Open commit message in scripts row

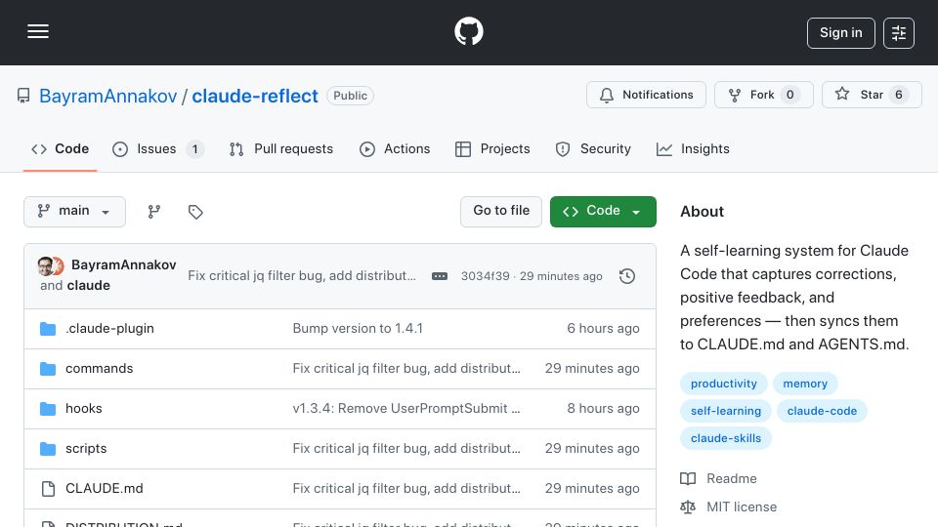pos(406,449)
